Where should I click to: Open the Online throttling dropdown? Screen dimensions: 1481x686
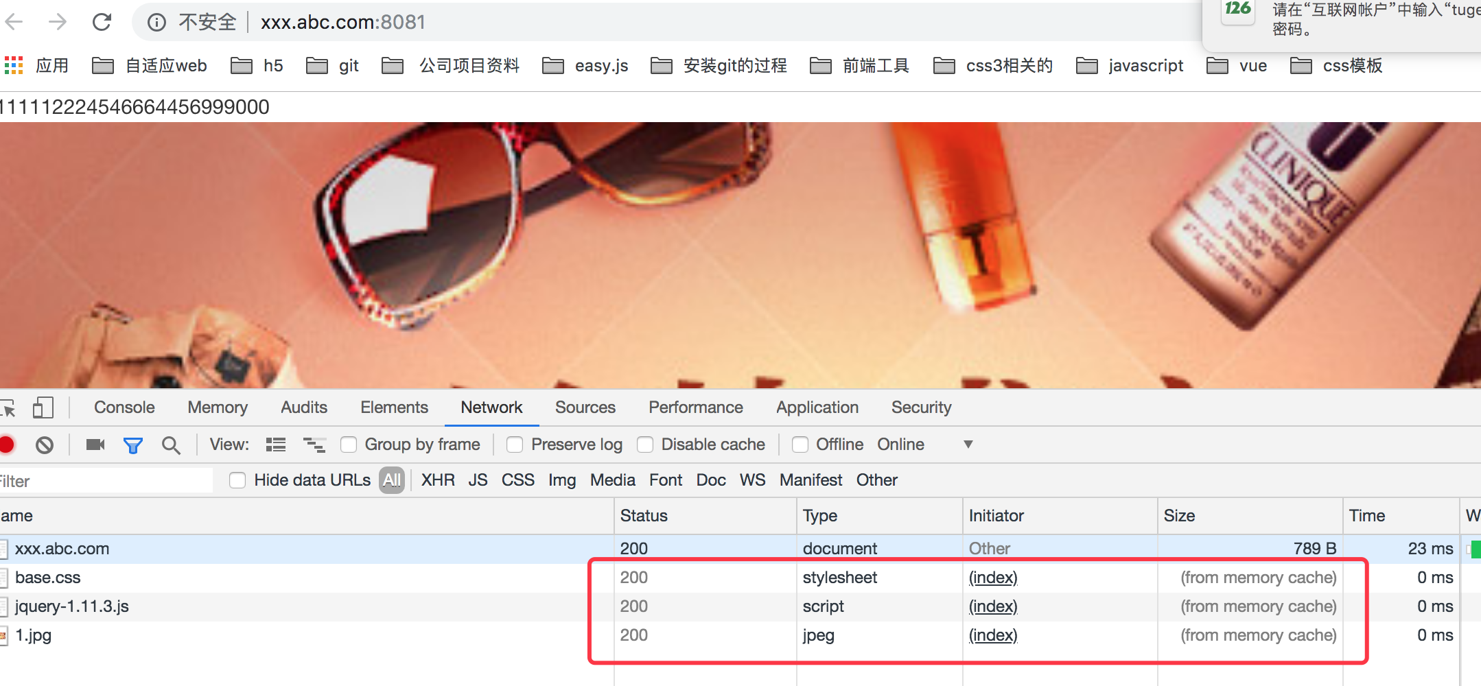click(x=924, y=445)
